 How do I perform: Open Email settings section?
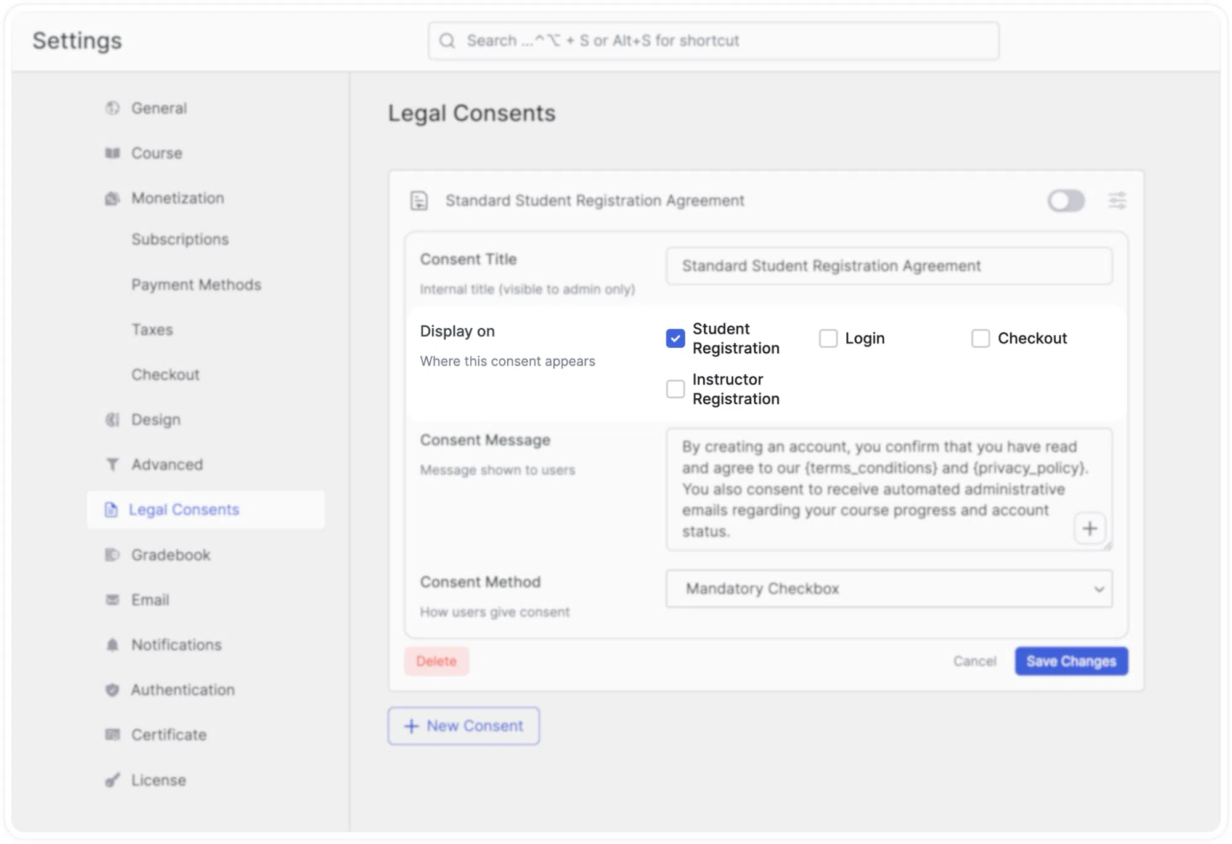pos(150,600)
